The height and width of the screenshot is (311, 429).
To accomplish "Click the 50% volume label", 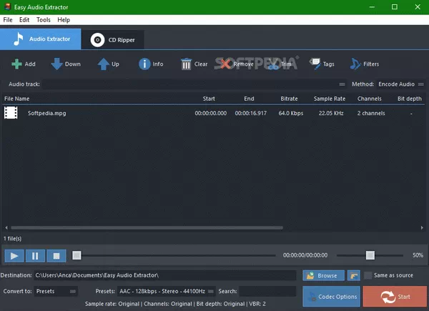I will [418, 255].
